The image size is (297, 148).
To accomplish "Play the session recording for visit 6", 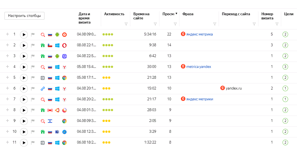I will (x=24, y=89).
